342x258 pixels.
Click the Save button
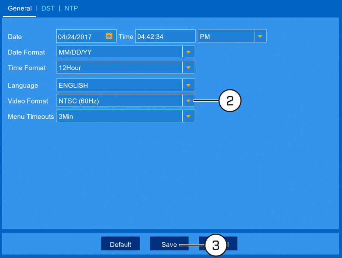pos(169,244)
